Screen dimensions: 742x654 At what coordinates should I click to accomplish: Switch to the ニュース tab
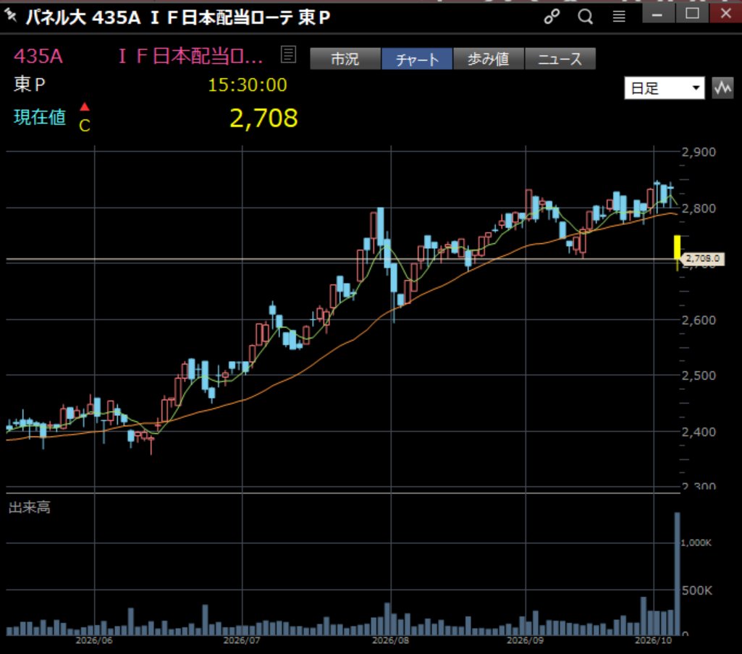click(x=560, y=59)
